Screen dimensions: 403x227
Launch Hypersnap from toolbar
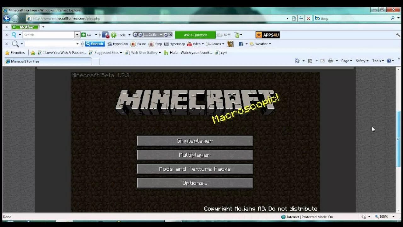pos(175,44)
